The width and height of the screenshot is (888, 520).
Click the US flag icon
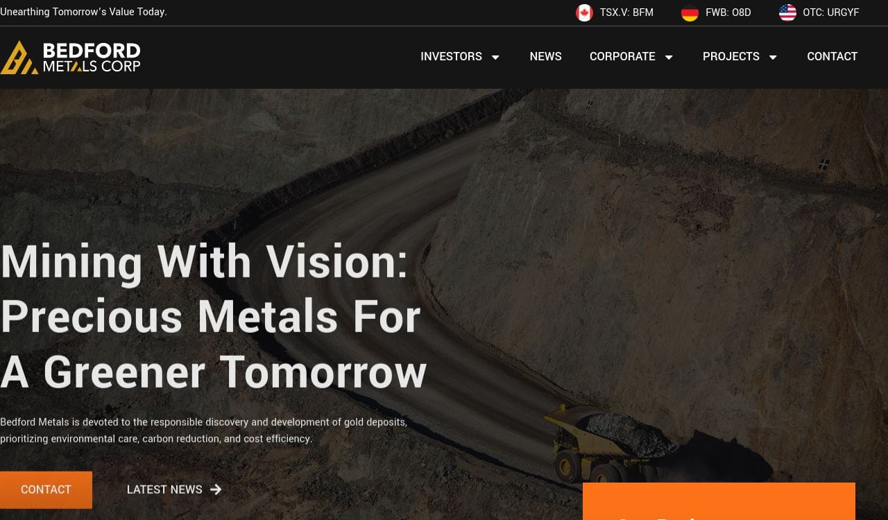coord(787,12)
